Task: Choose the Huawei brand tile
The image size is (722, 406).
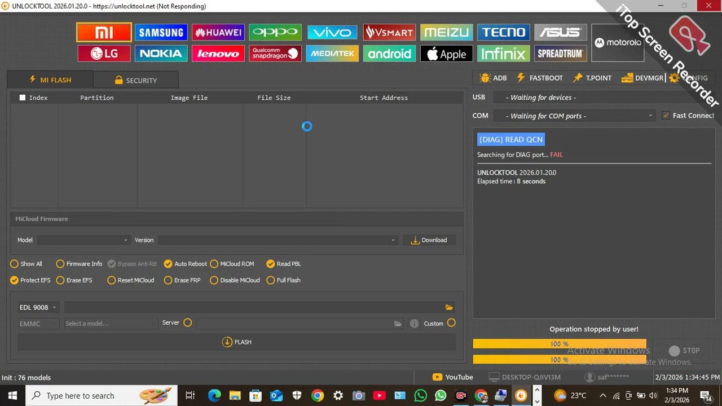Action: 218,32
